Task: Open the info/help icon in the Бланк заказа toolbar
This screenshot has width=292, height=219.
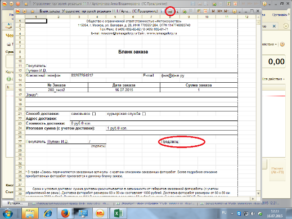Action: point(235,11)
